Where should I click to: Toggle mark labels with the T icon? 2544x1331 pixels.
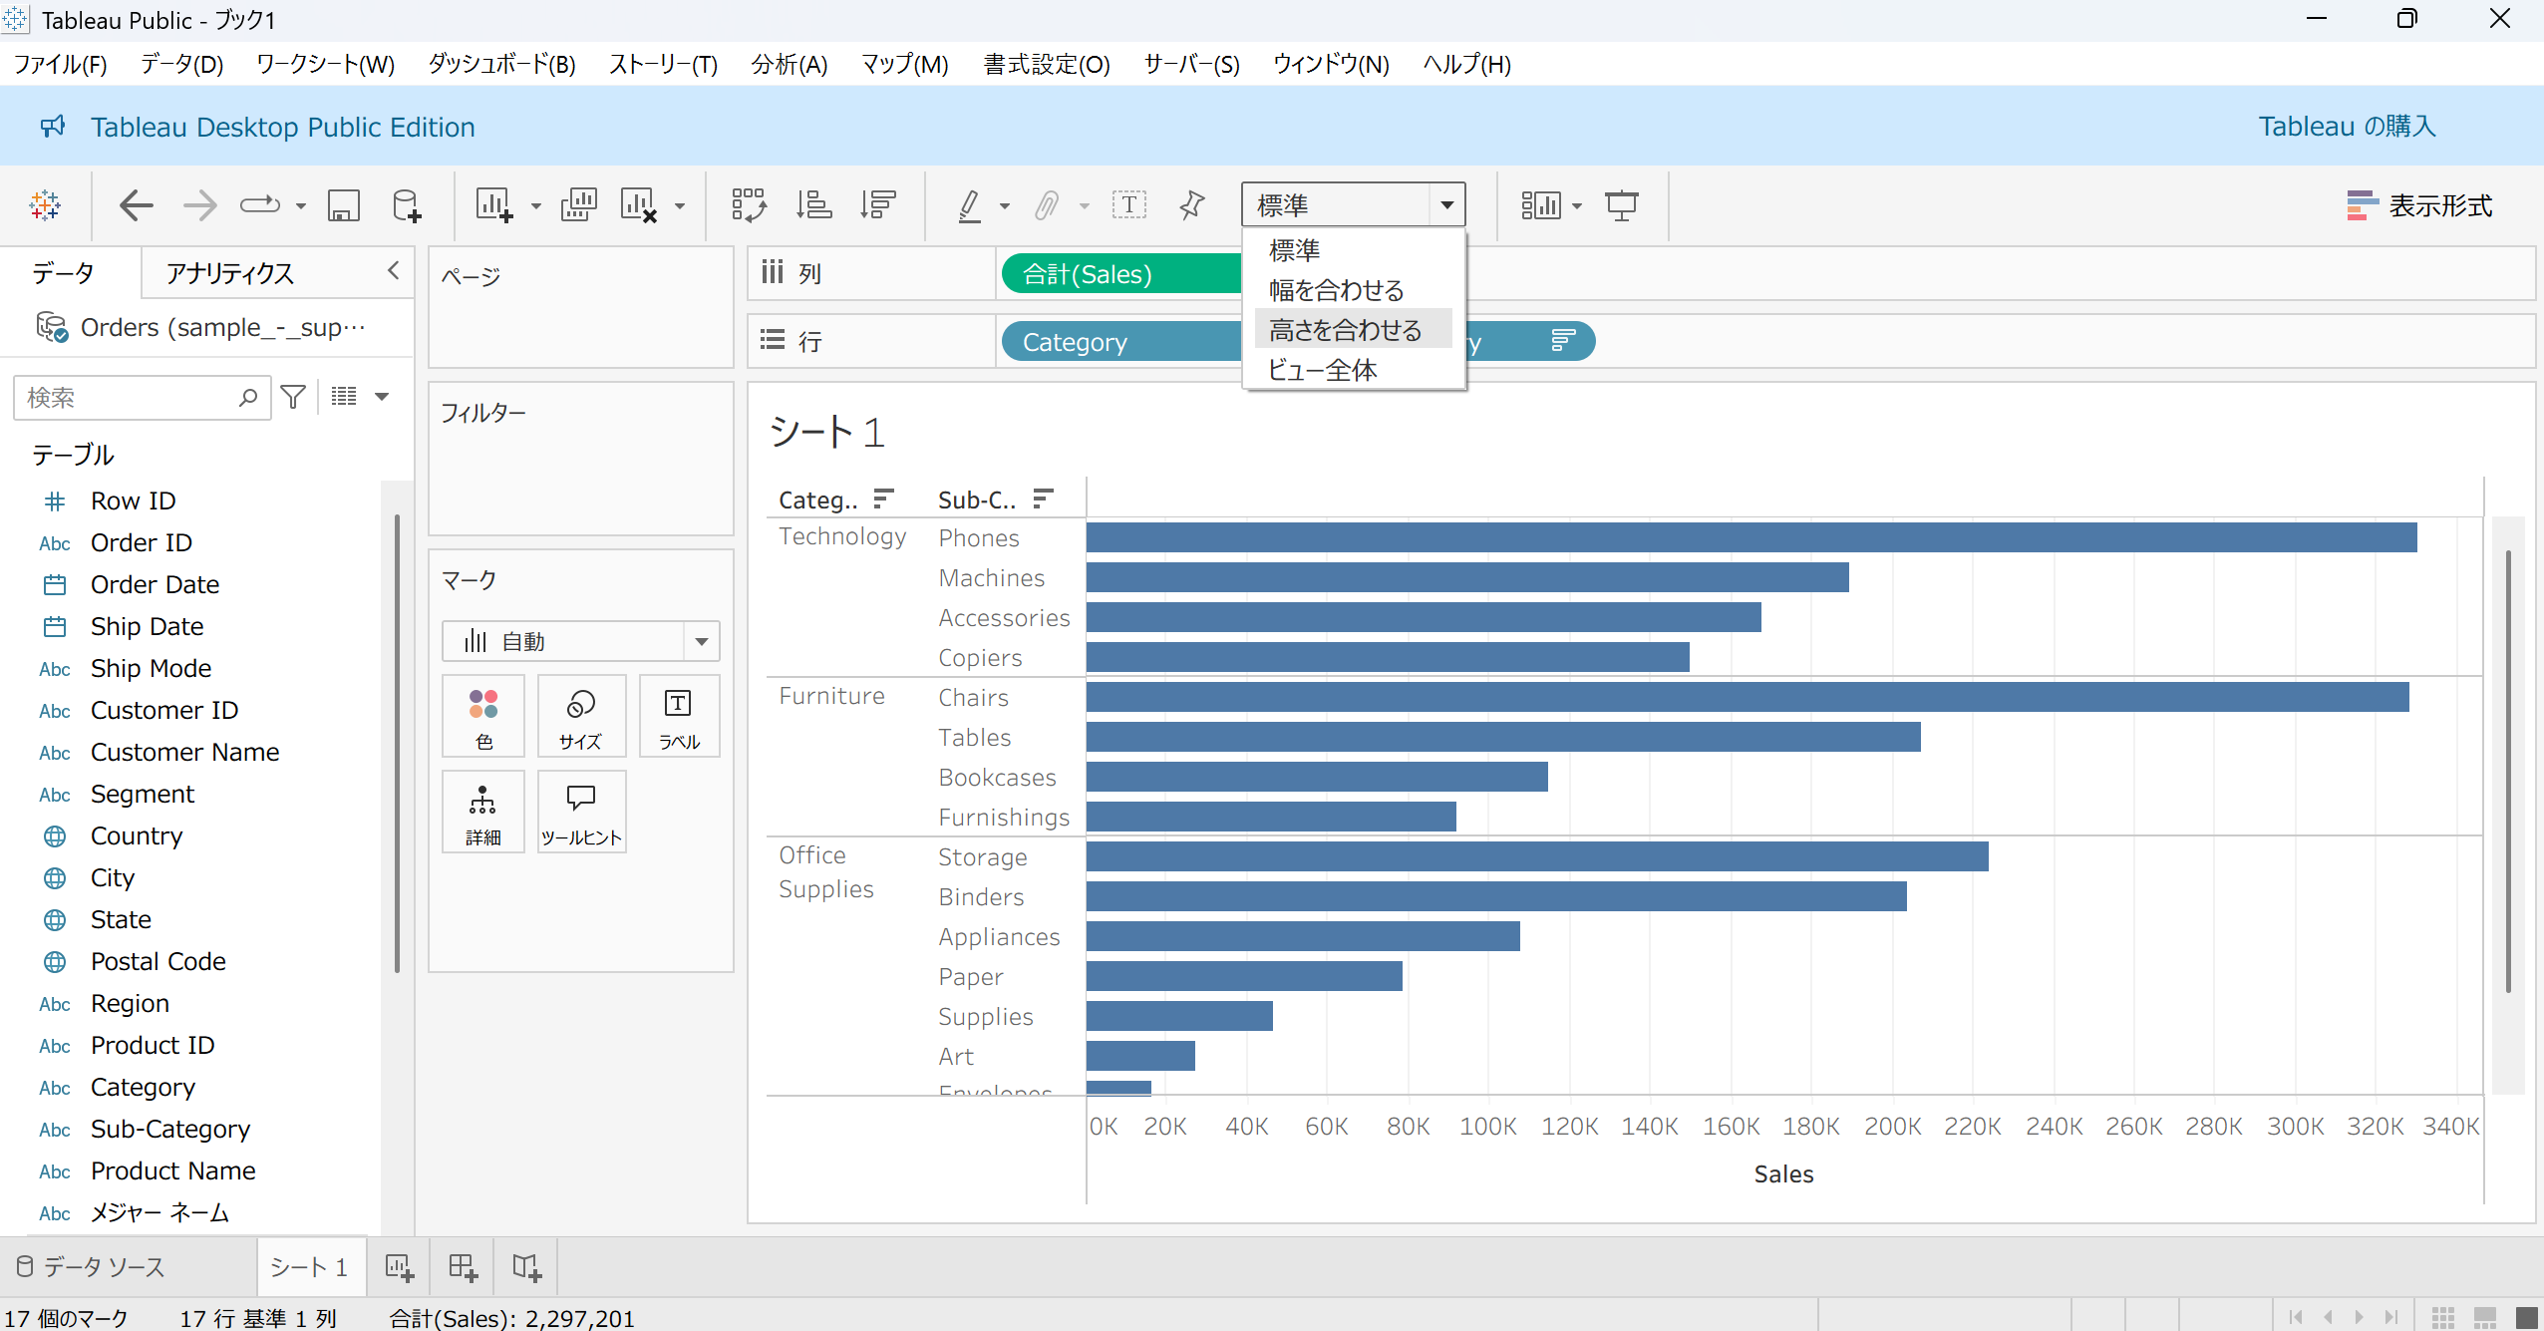click(1128, 205)
